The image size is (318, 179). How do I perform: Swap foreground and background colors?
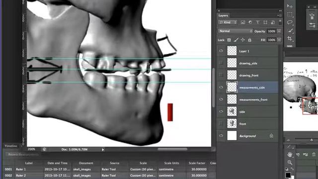pyautogui.click(x=292, y=169)
